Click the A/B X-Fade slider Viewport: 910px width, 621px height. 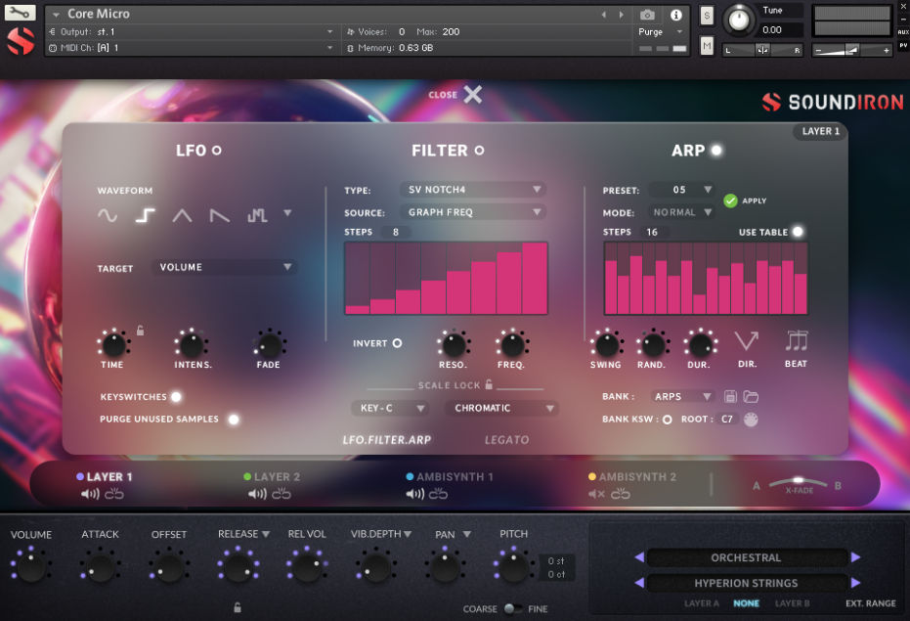click(x=797, y=482)
